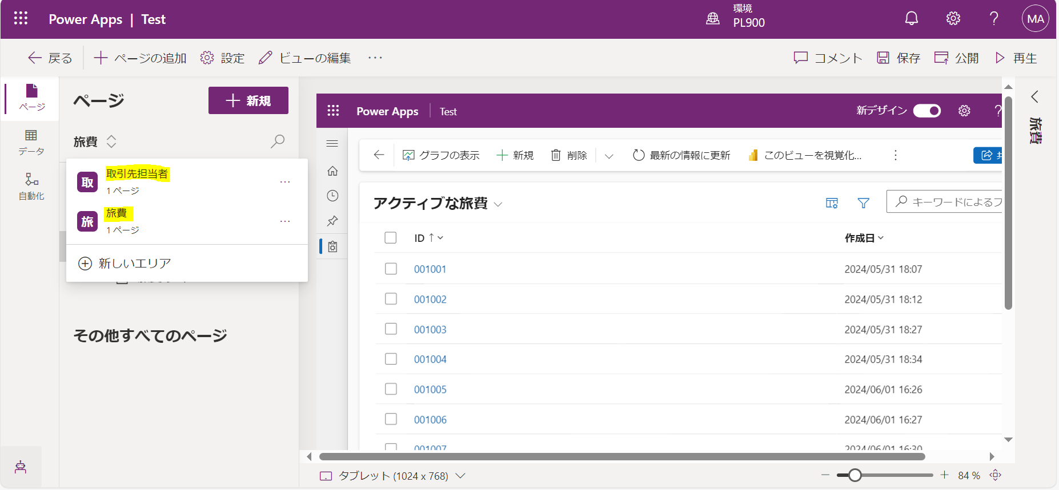
Task: Check the row 001004 checkbox
Action: 391,359
